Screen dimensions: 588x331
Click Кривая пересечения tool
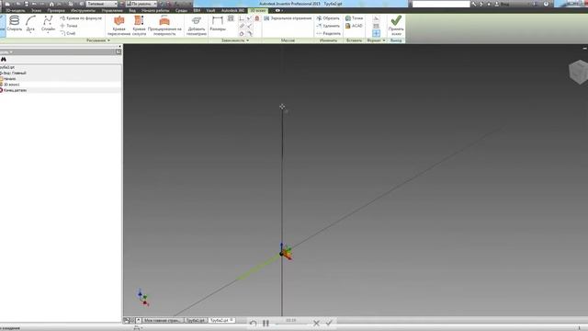point(119,26)
